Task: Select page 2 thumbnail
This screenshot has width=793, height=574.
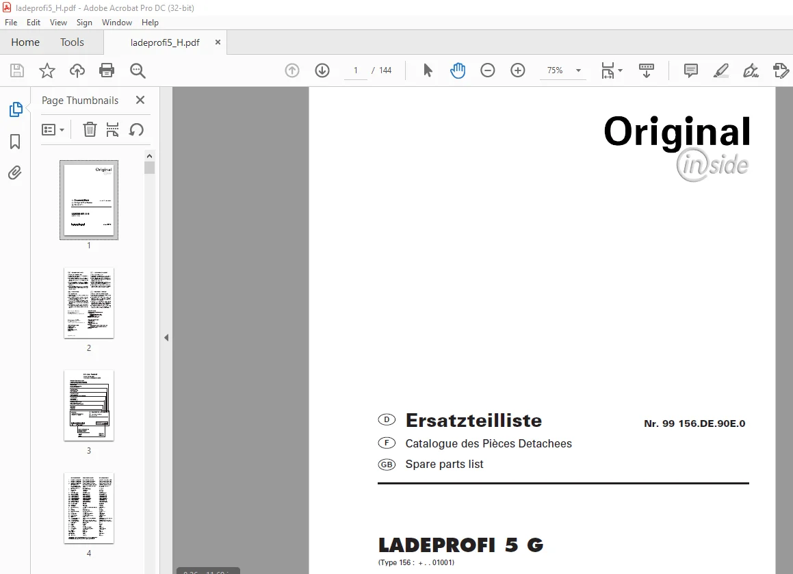Action: 89,303
